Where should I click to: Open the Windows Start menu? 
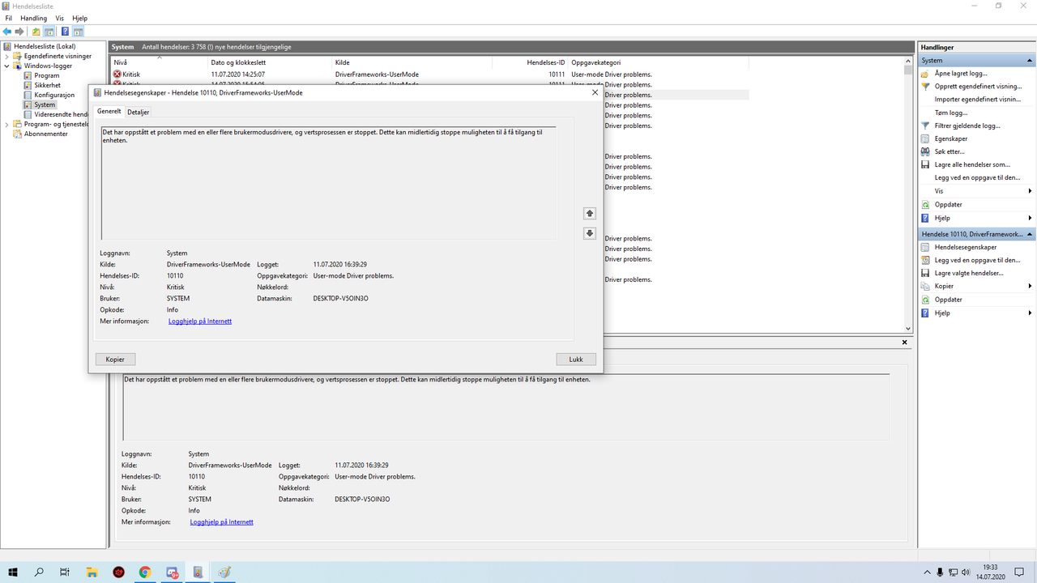14,572
